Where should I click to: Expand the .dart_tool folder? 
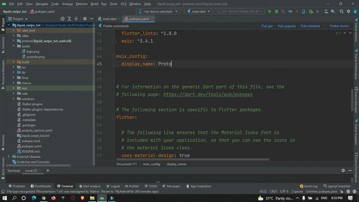pyautogui.click(x=13, y=30)
